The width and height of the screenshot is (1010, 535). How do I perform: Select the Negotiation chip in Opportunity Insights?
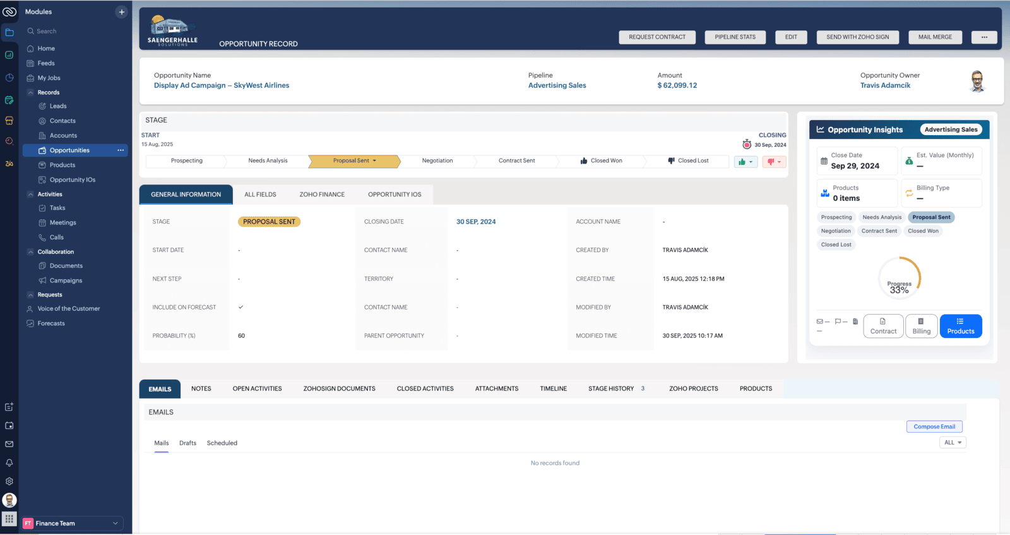pos(836,231)
